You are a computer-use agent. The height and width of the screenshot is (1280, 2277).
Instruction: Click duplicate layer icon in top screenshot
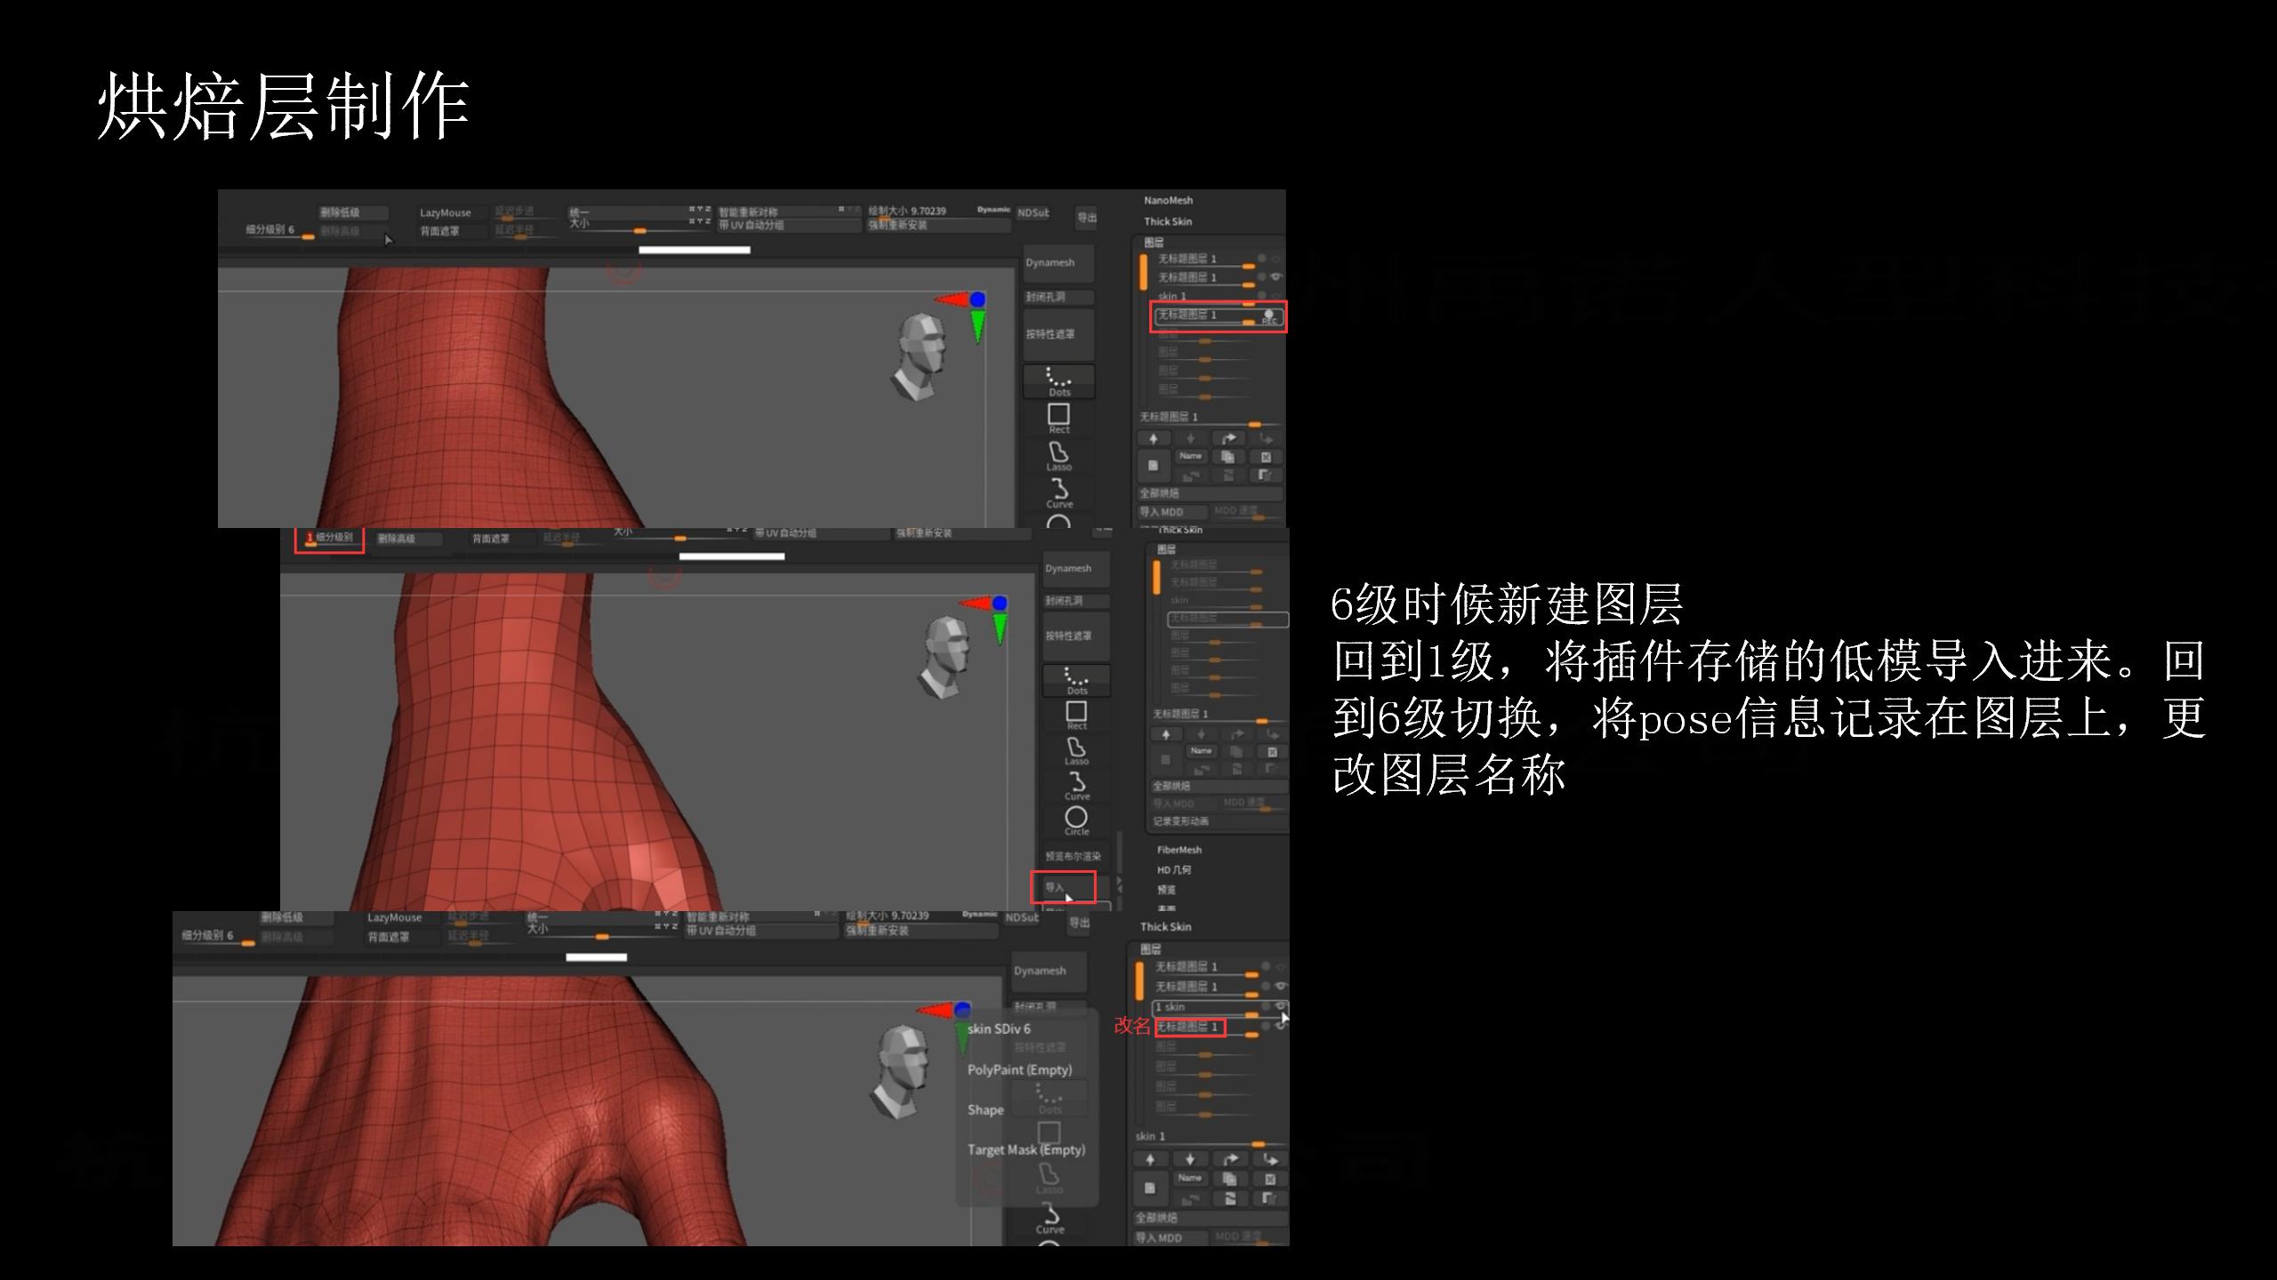tap(1227, 457)
